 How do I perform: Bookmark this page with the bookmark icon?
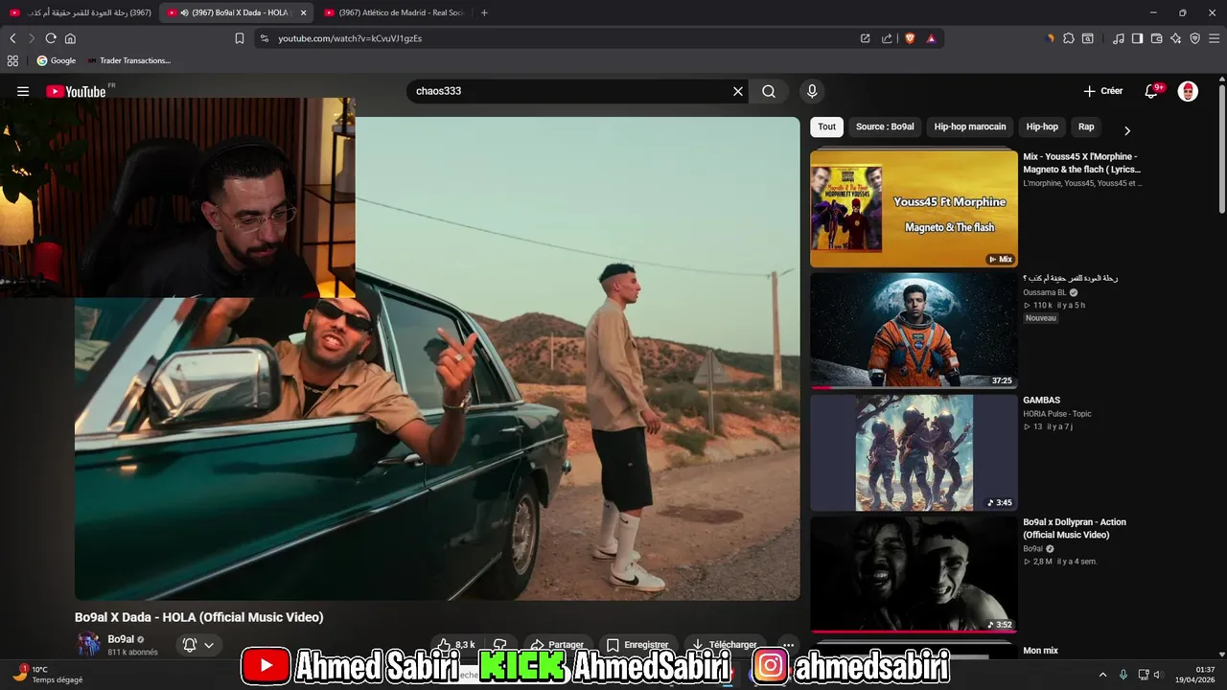(240, 38)
